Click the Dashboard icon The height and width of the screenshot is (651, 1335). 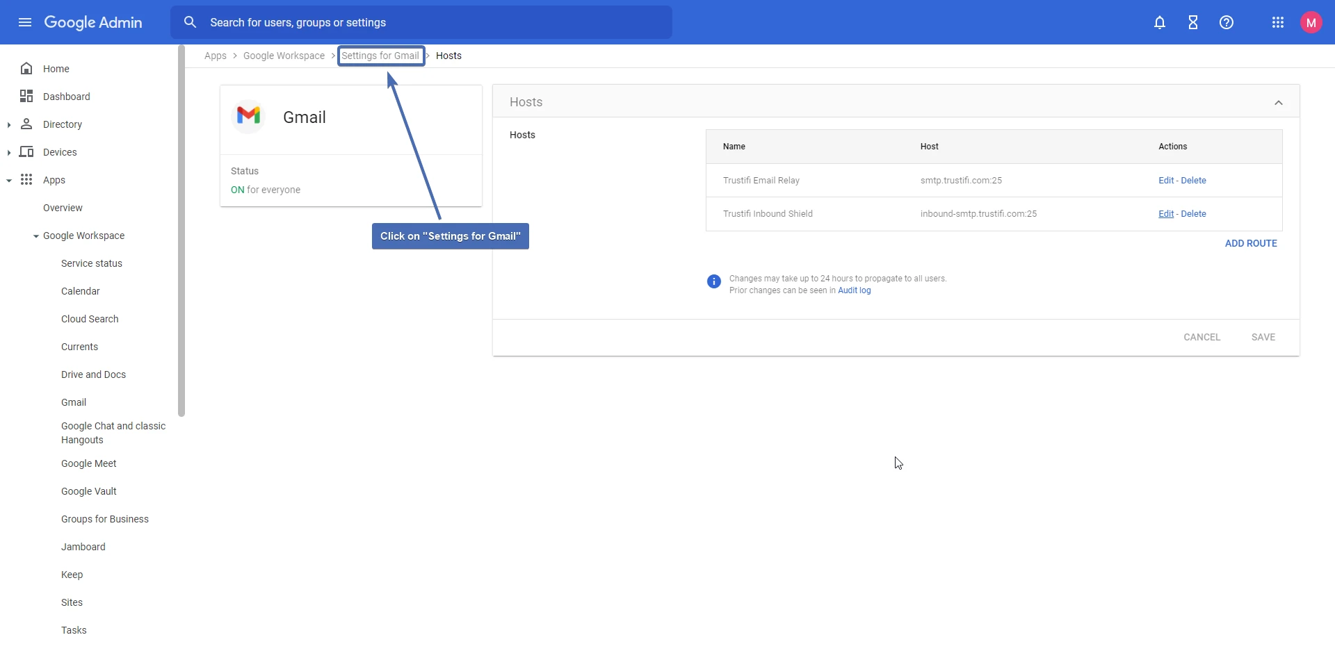(x=26, y=97)
